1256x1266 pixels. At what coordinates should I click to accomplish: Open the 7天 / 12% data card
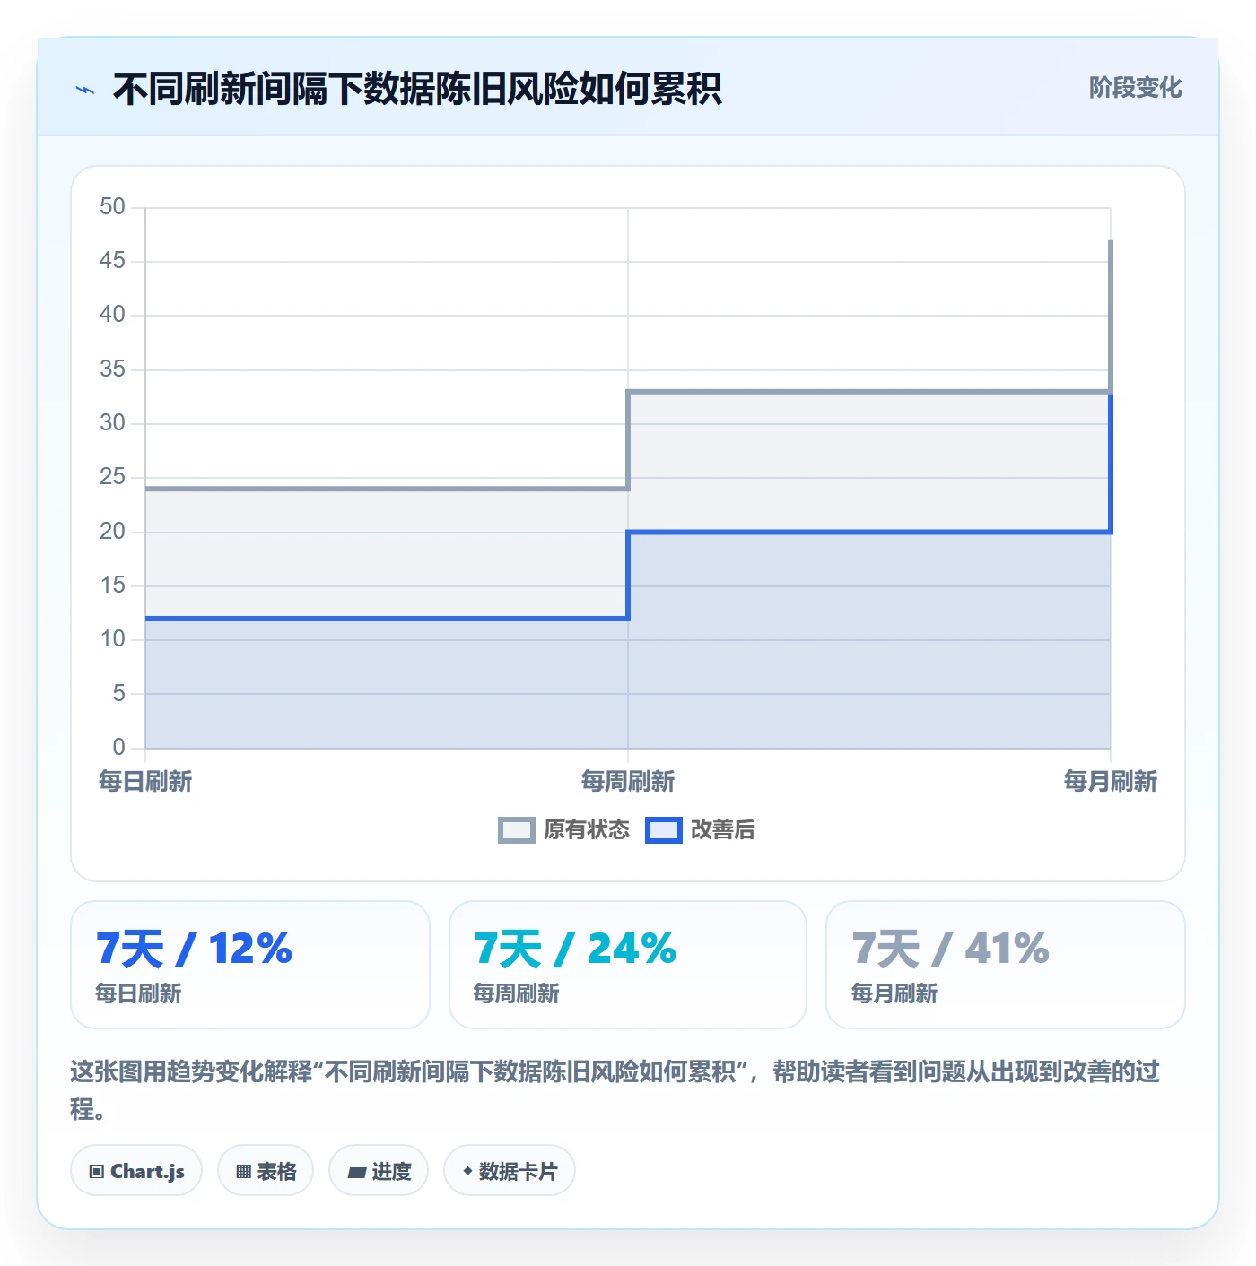(250, 965)
